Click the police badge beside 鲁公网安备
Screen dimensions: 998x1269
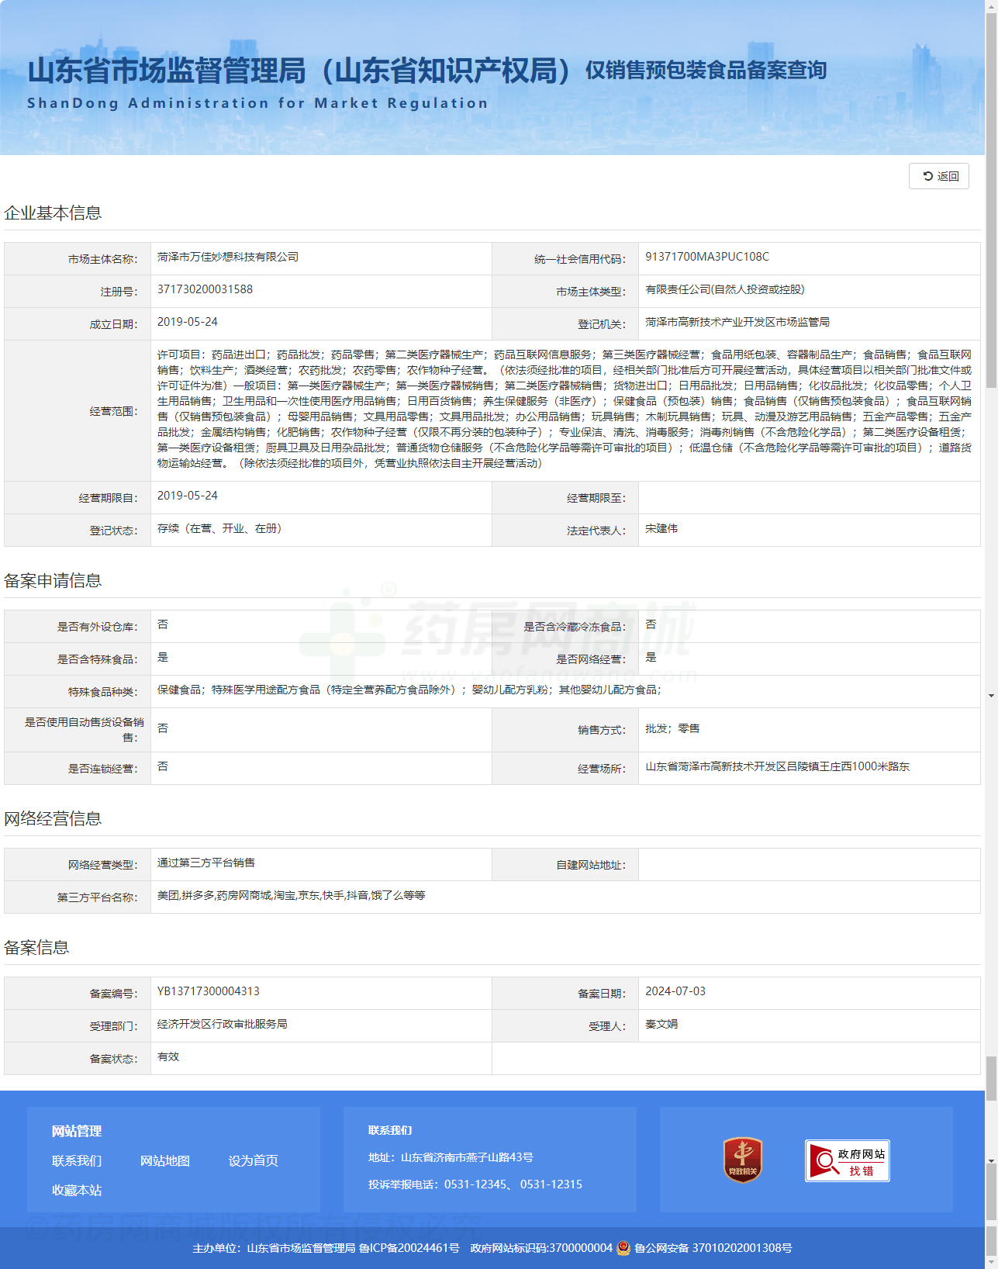coord(623,1248)
